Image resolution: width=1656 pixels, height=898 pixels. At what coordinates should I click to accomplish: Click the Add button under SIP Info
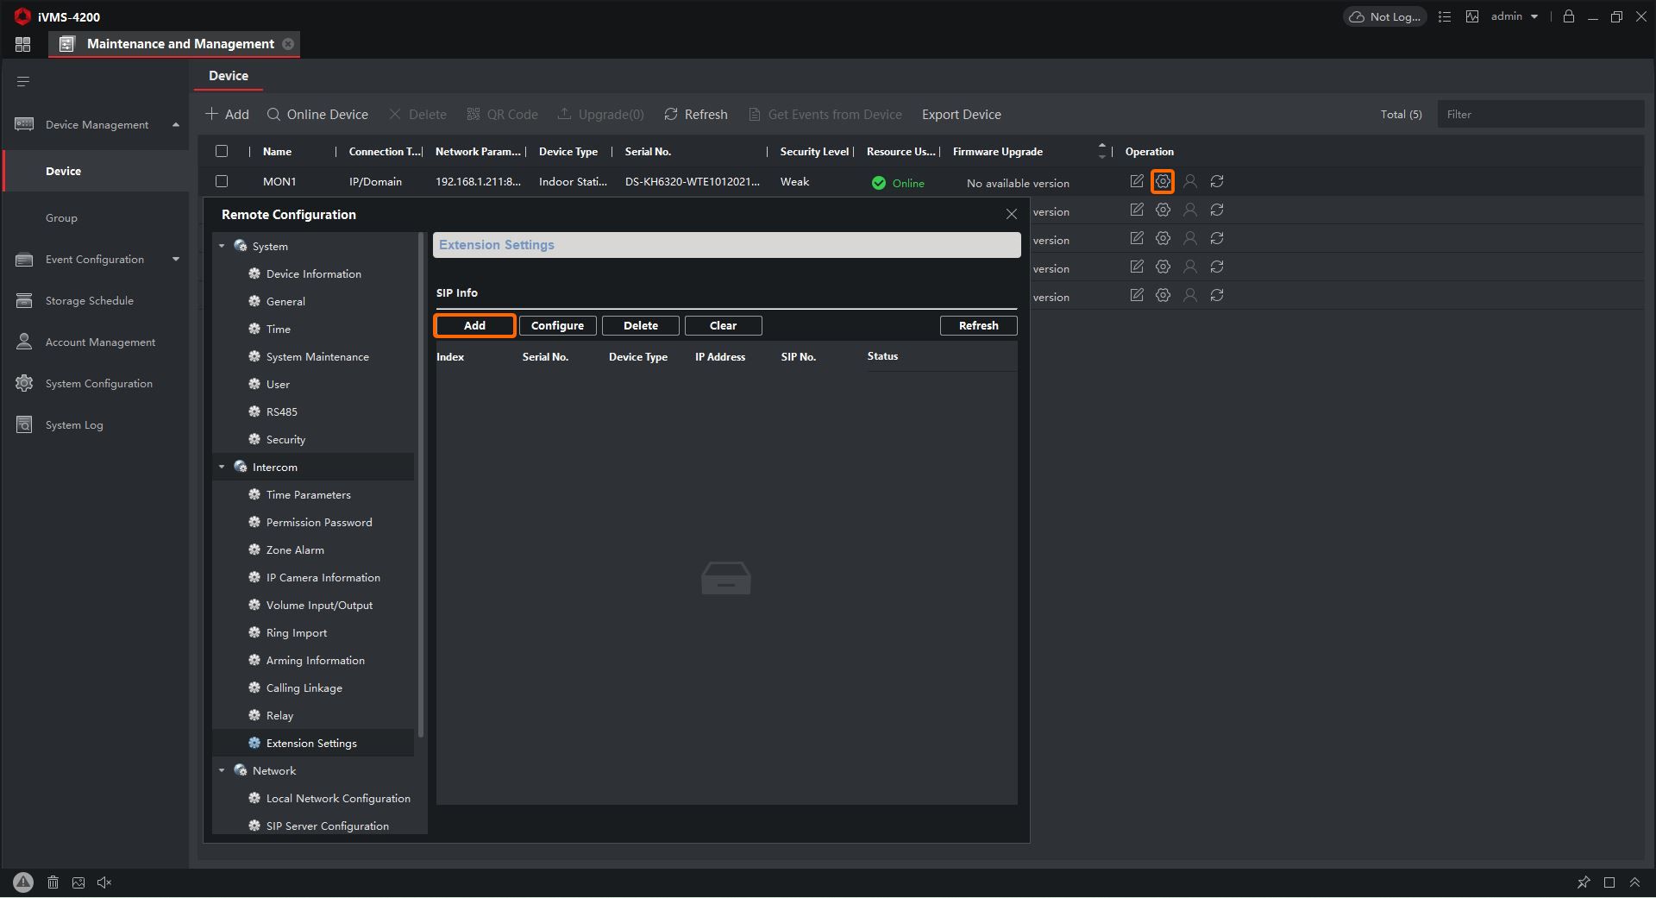click(474, 326)
